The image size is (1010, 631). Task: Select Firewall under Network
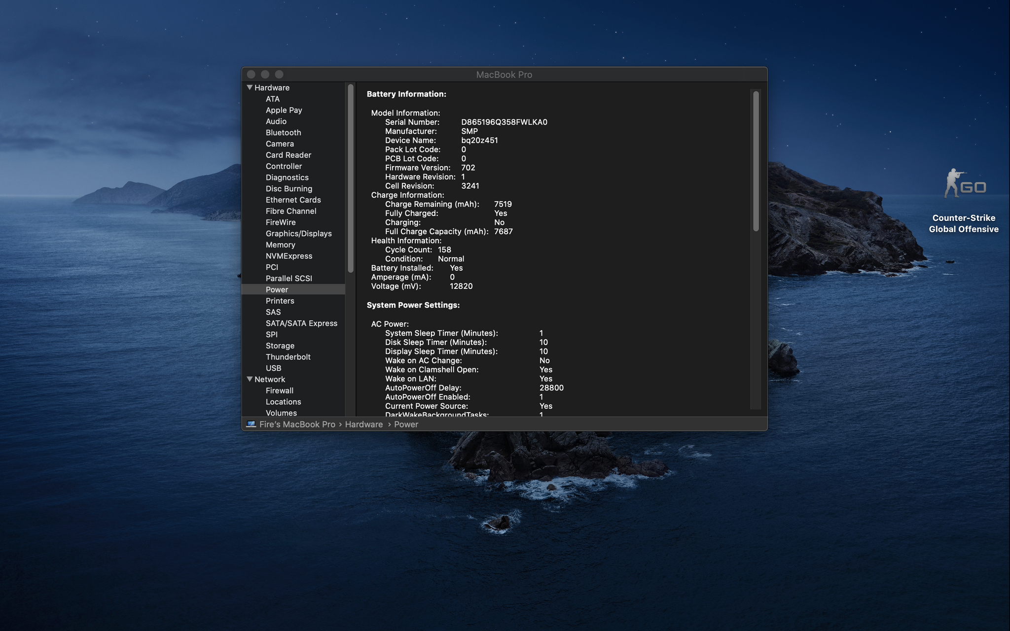[279, 391]
